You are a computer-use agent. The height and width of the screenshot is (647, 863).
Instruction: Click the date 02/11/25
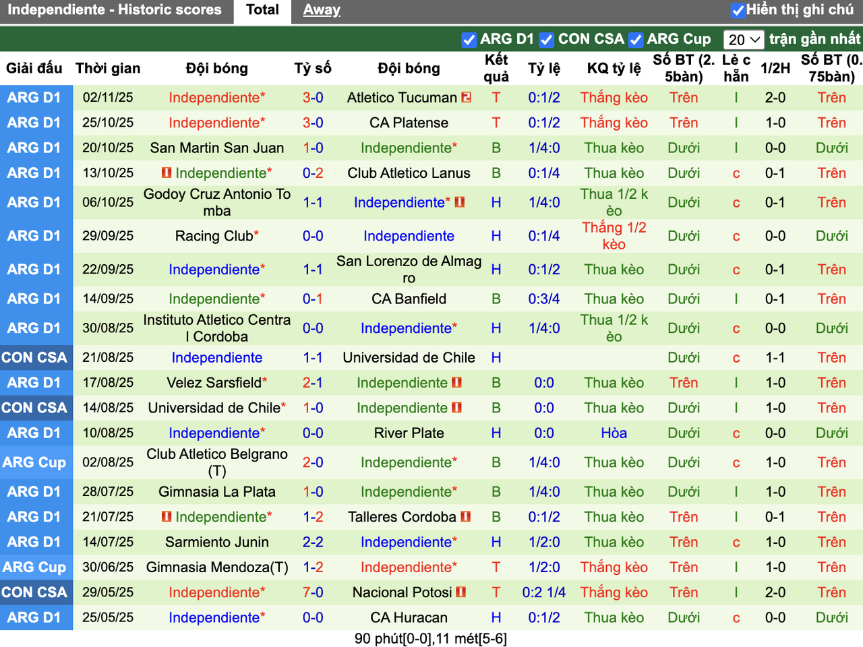point(108,98)
